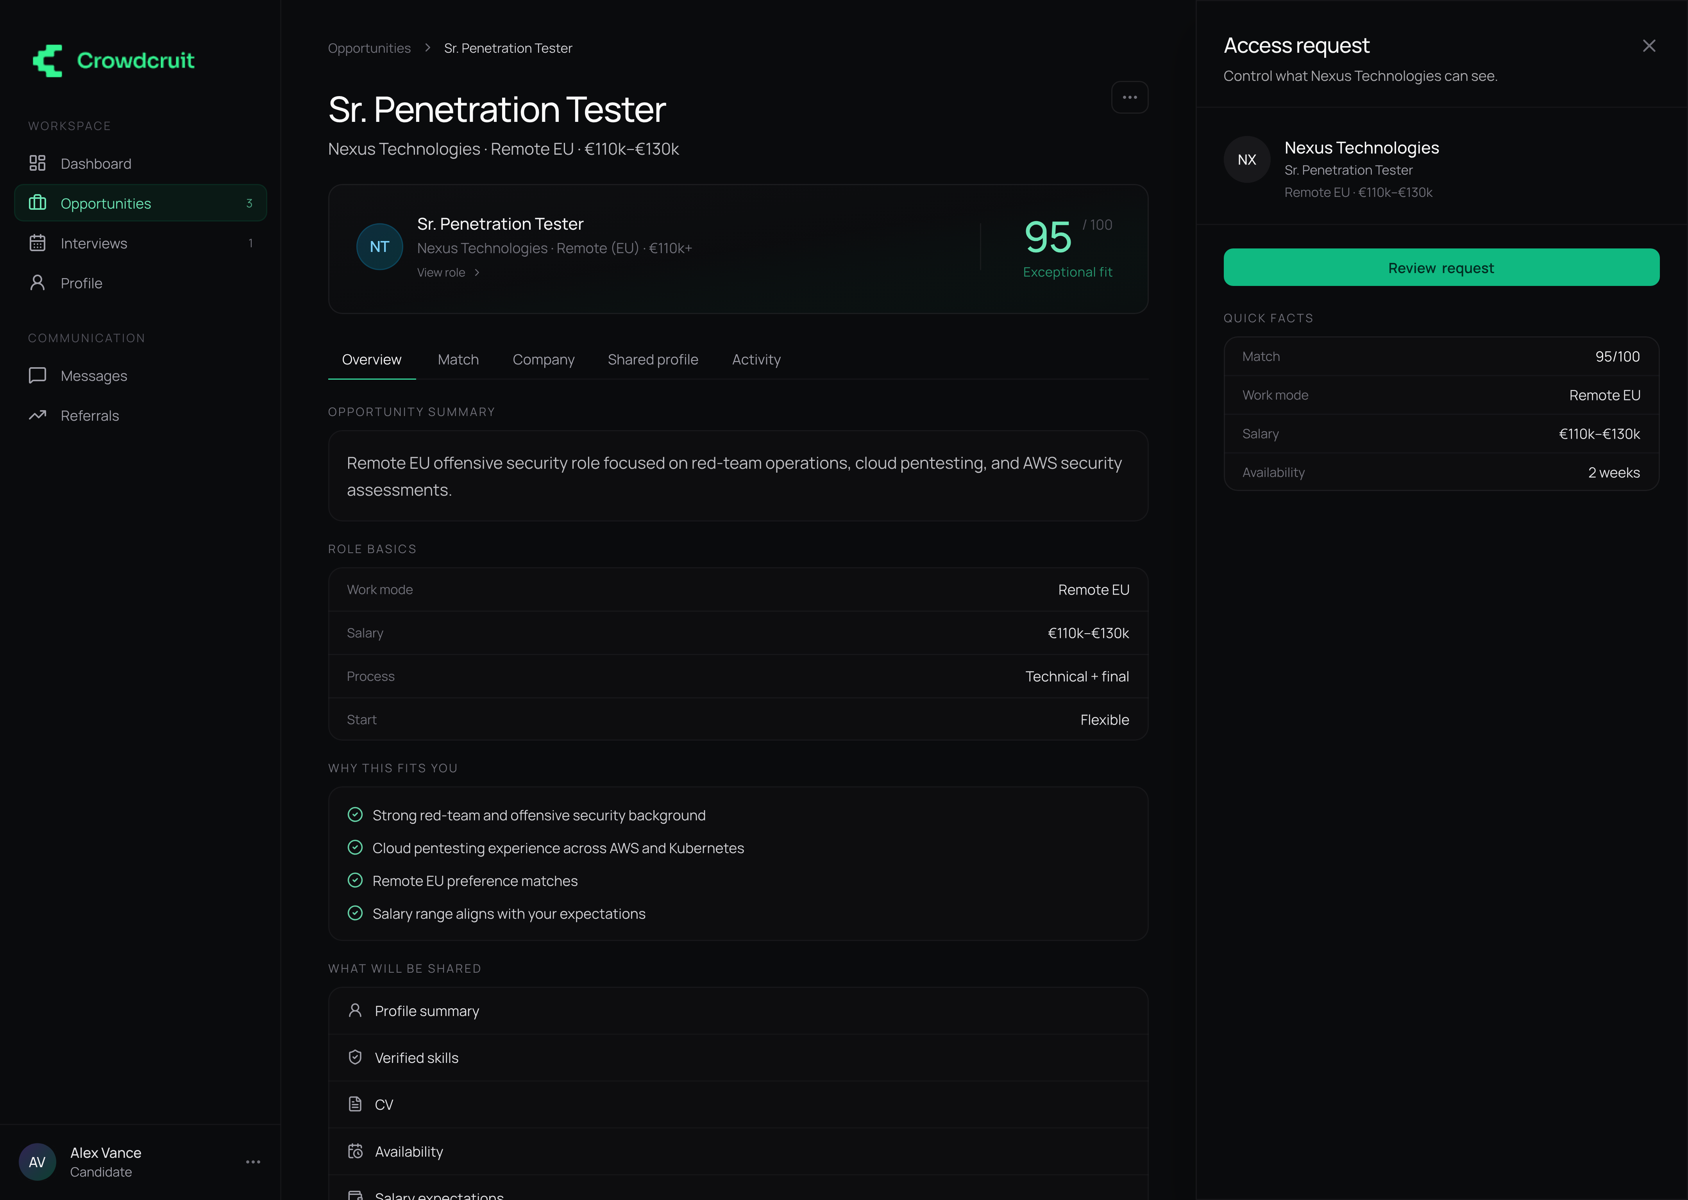Click the Availability calendar-clock icon
Viewport: 1688px width, 1200px height.
point(356,1151)
